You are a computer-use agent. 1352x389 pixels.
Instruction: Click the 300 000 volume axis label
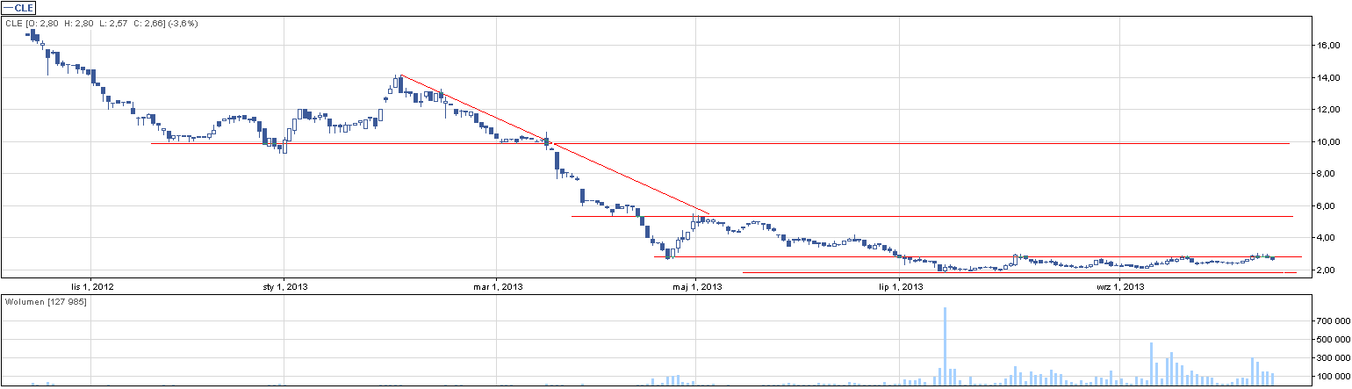[1334, 358]
